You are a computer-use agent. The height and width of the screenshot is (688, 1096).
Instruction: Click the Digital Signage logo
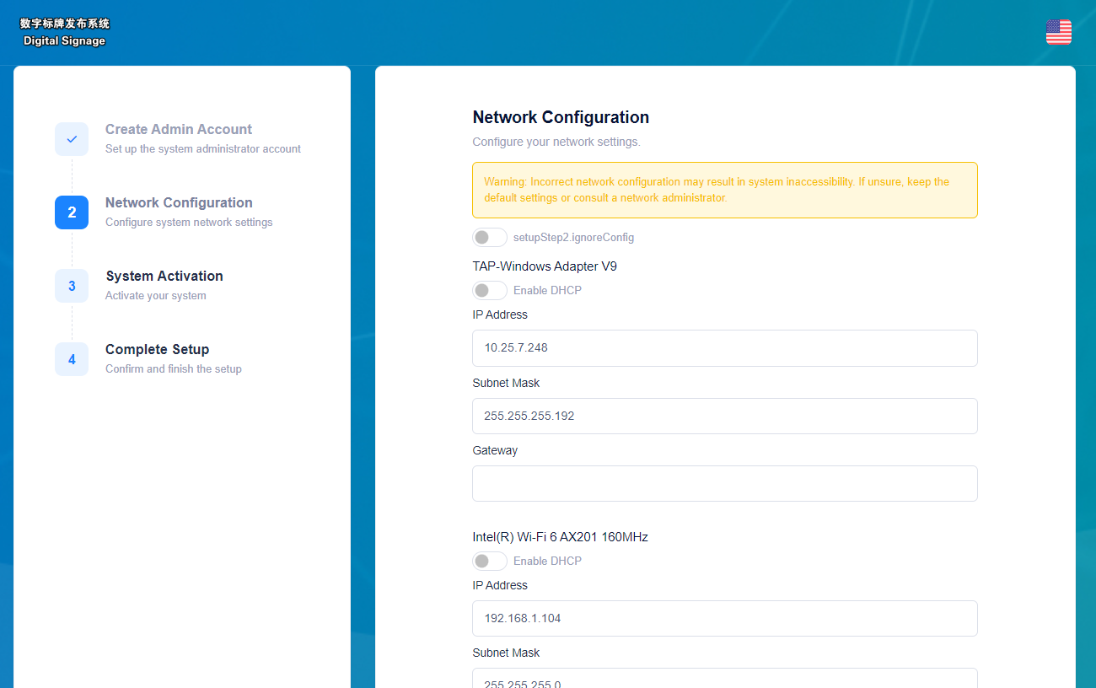(63, 32)
